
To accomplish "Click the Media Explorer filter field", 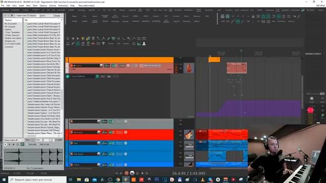I will (x=46, y=16).
